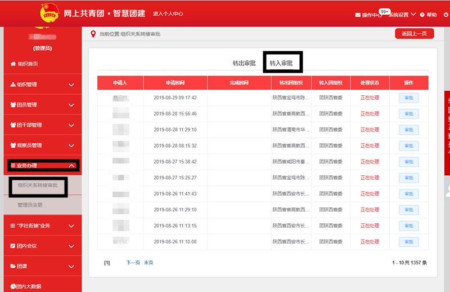
Task: Click 审批 for 2019-08-28 11:29:10 row
Action: (409, 130)
